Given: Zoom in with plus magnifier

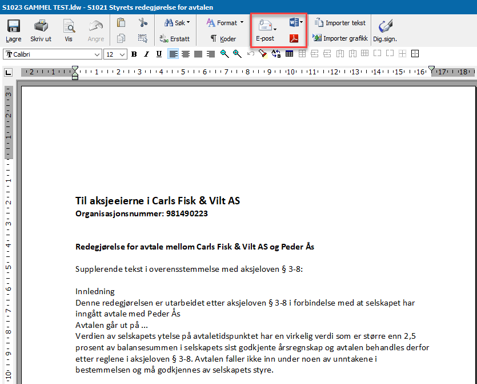Looking at the screenshot, I should click(237, 54).
